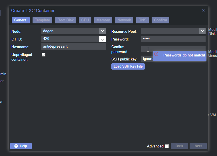This screenshot has height=156, width=217.
Task: Open Help documentation
Action: pyautogui.click(x=21, y=146)
